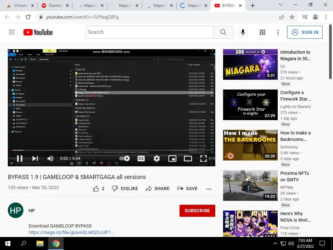The width and height of the screenshot is (333, 250).
Task: Click the address bar URL
Action: pos(82,17)
